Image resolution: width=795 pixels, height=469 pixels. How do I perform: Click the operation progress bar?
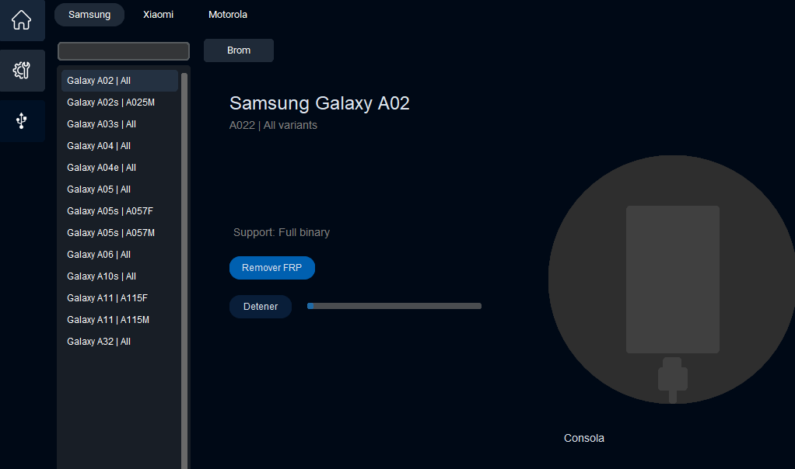(x=394, y=306)
